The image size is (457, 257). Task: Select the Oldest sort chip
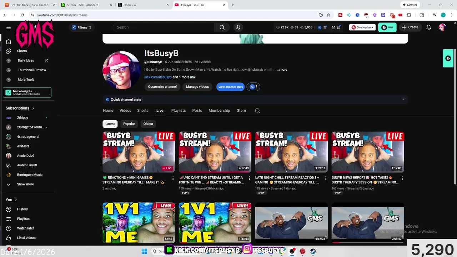[x=148, y=124]
